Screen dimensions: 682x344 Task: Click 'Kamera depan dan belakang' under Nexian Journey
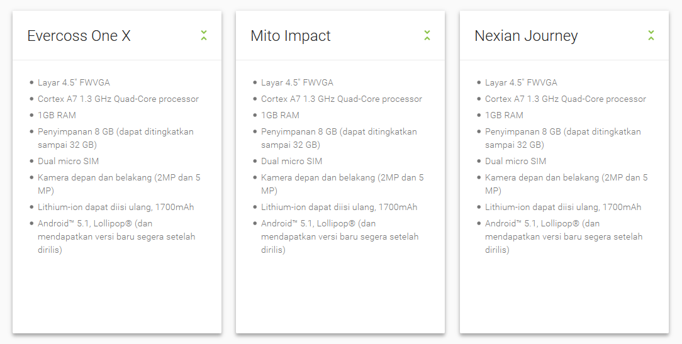click(566, 177)
